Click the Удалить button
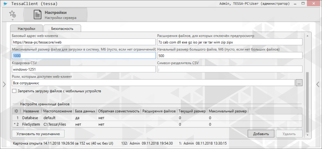The image size is (322, 149). pos(289,134)
